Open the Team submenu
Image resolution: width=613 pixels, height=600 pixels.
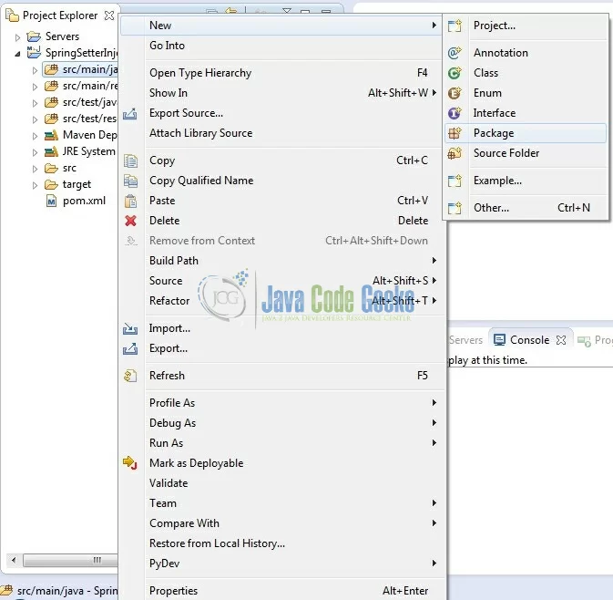pyautogui.click(x=281, y=503)
